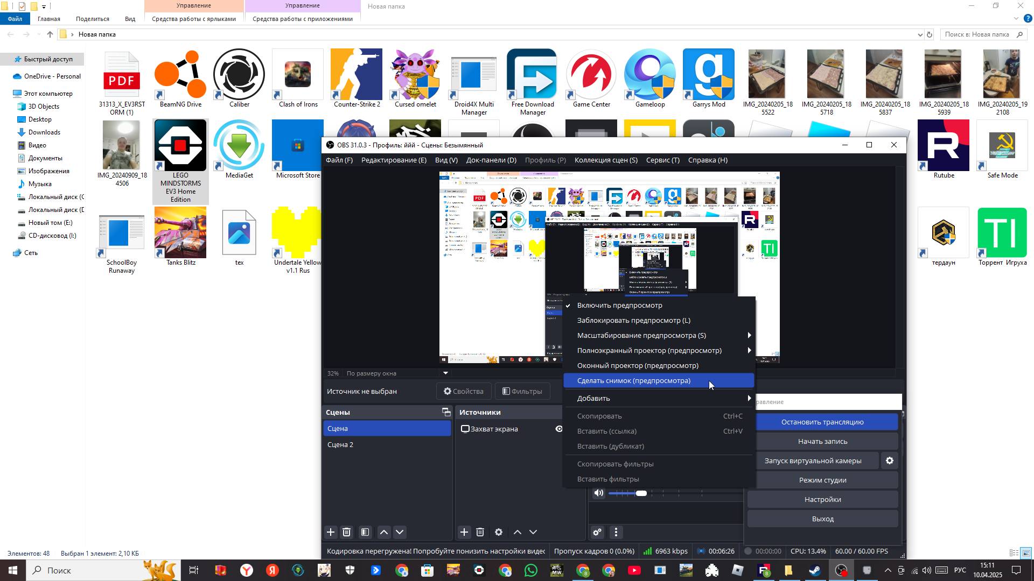
Task: Adjust the audio mixer volume slider
Action: point(641,493)
